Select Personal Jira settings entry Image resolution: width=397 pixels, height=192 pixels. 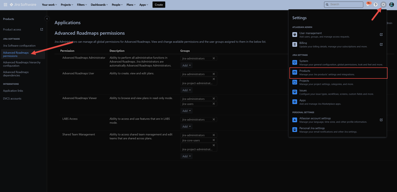337,130
